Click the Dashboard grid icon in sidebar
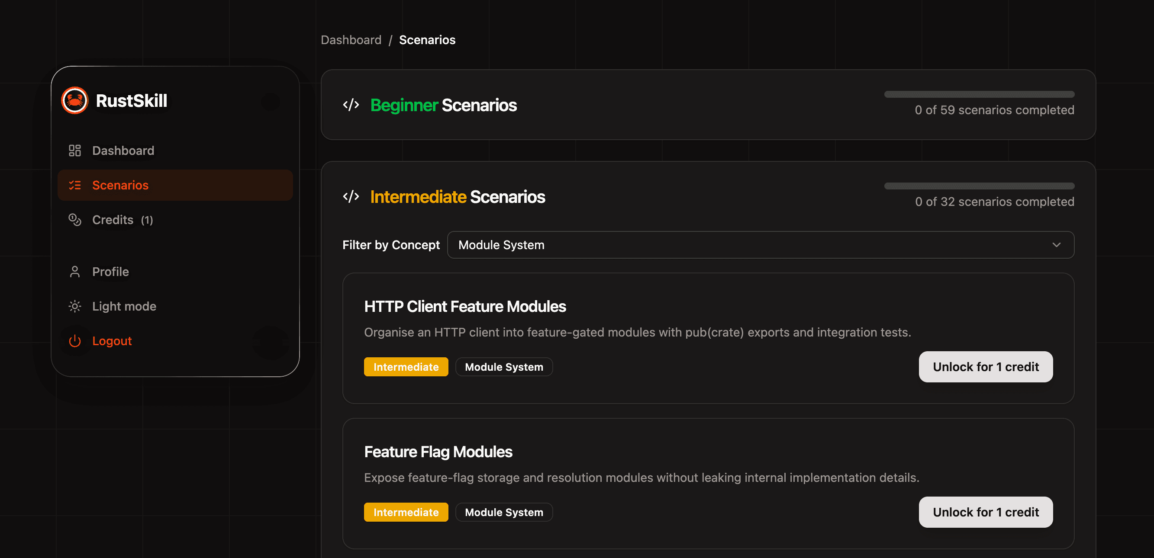 tap(74, 151)
